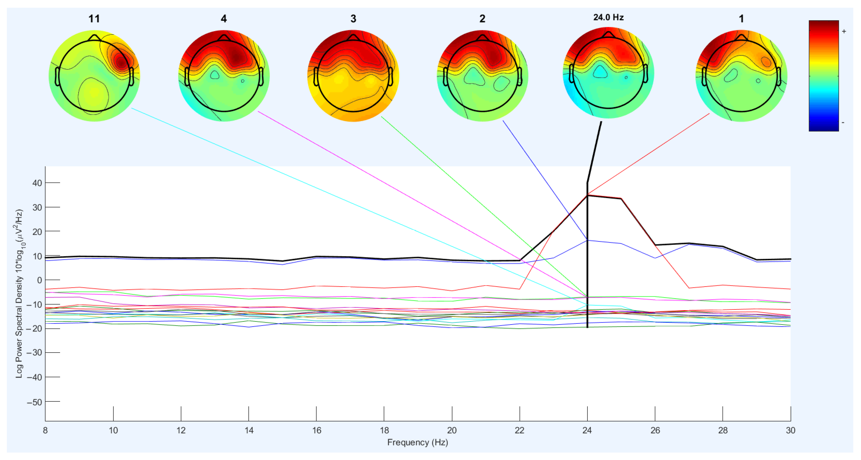Click the 'Frequency (Hz)' axis label
This screenshot has width=861, height=460.
(417, 442)
